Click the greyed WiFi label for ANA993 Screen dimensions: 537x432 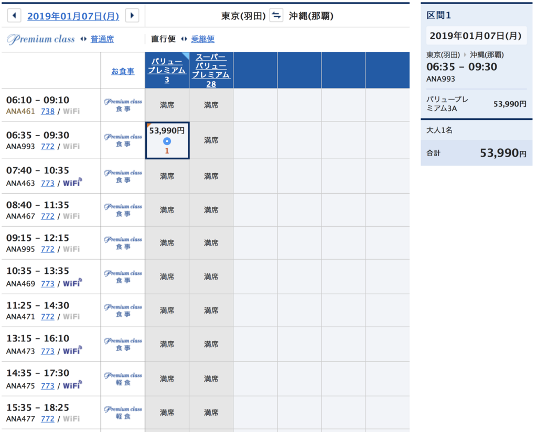click(71, 147)
